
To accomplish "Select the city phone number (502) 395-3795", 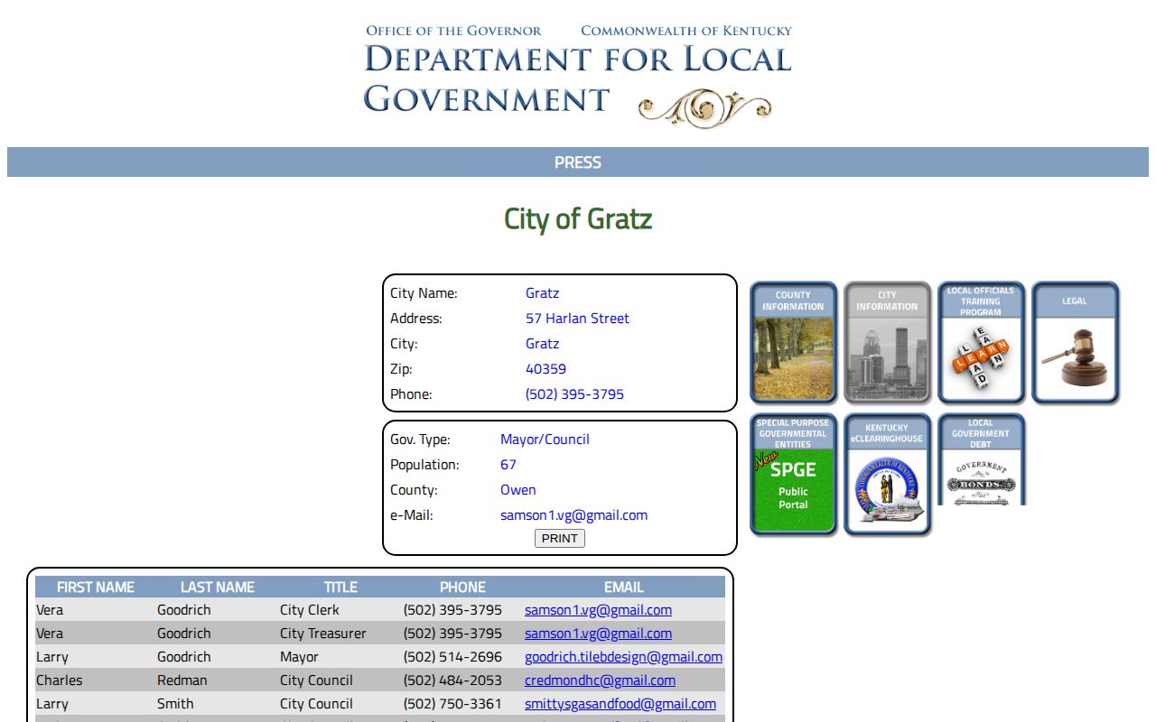I will coord(574,394).
